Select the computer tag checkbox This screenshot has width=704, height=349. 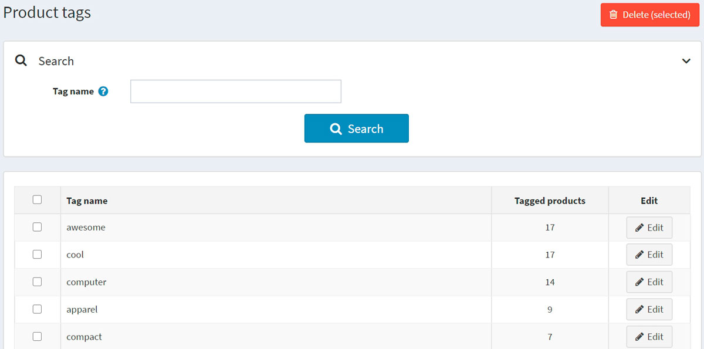(38, 282)
